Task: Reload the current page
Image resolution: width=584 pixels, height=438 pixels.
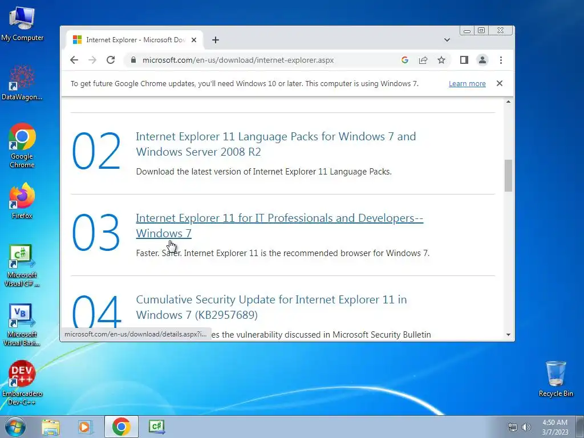Action: (111, 60)
